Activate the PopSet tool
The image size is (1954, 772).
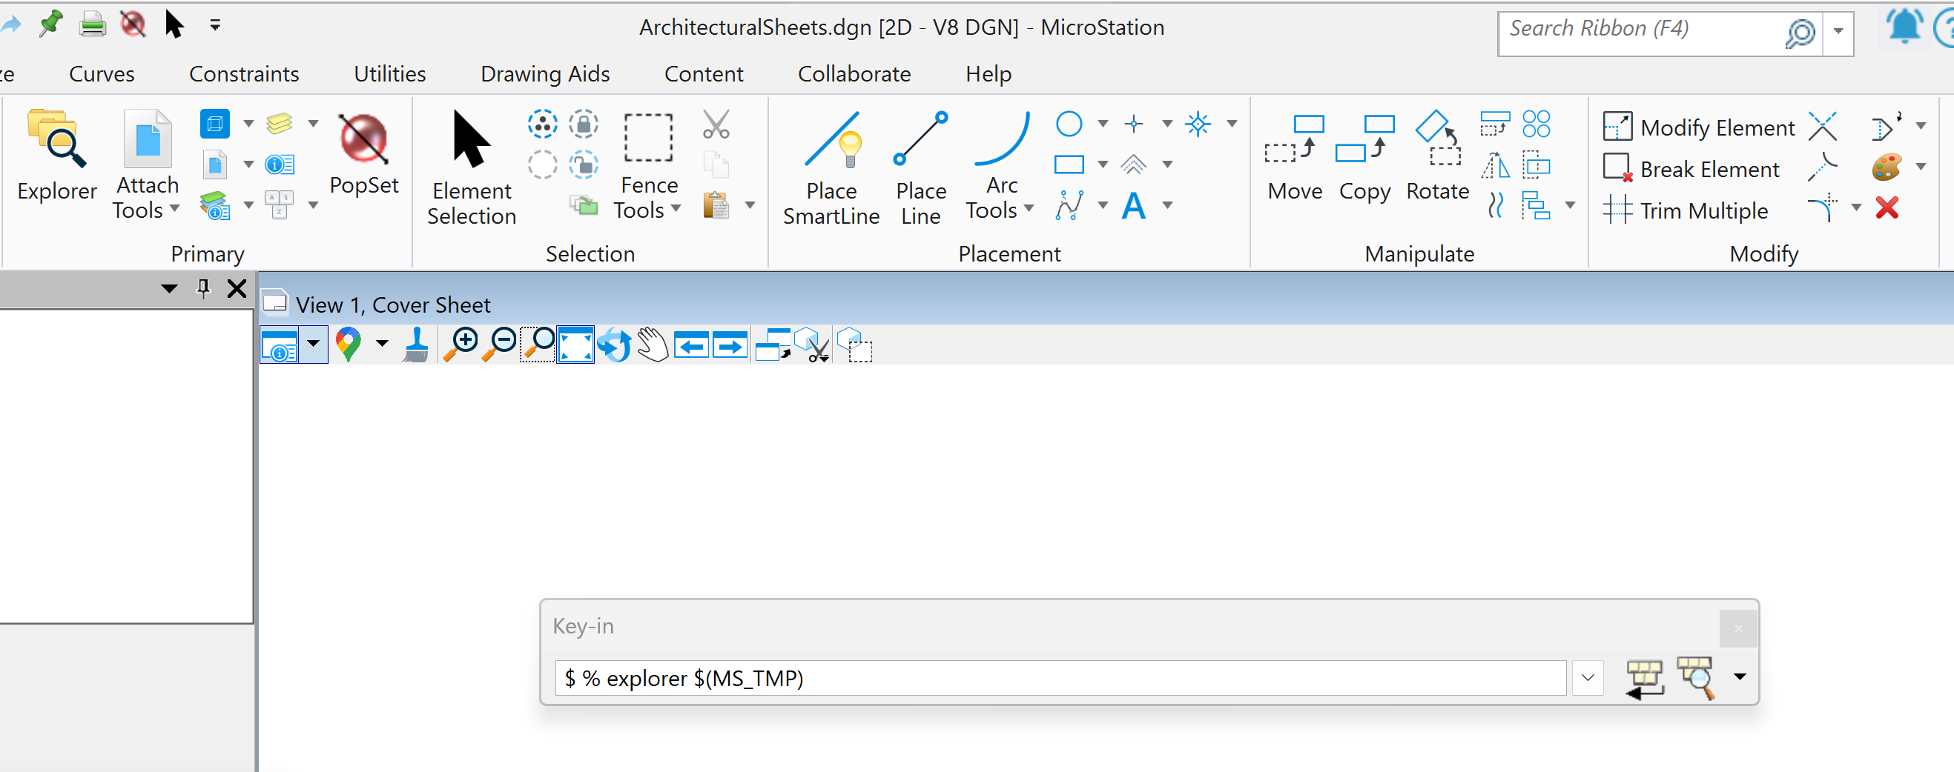click(x=364, y=153)
